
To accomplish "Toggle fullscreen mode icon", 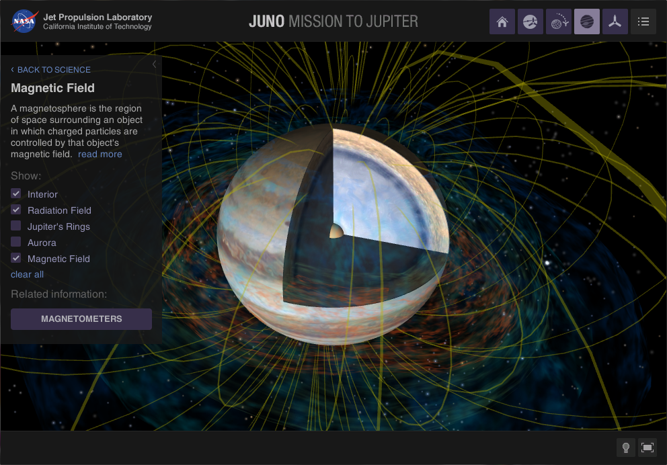I will (648, 448).
